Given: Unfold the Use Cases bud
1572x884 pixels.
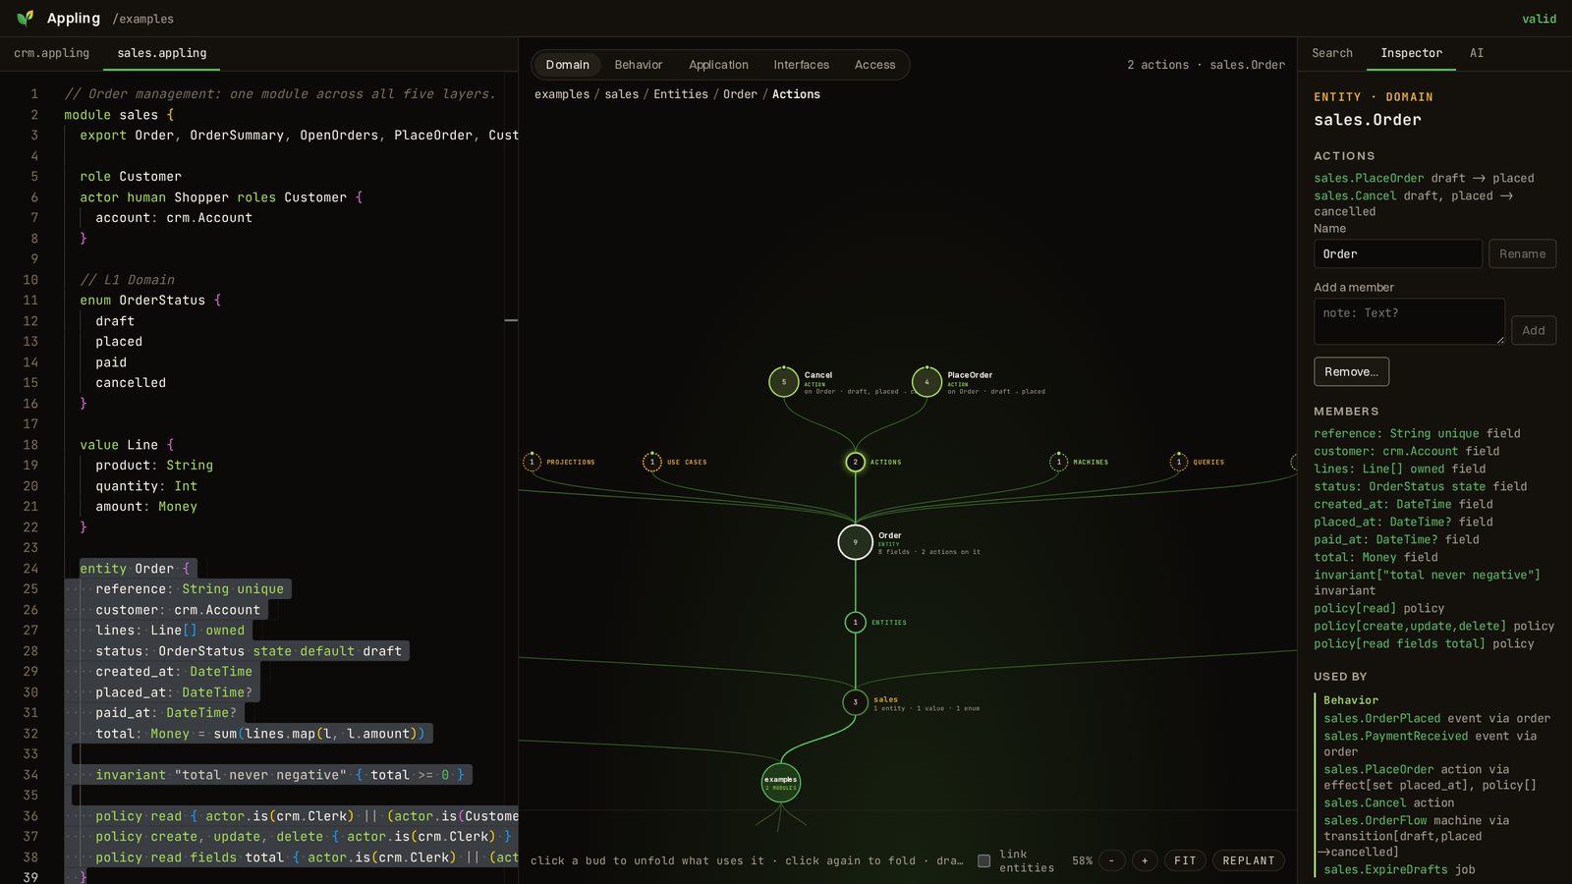Looking at the screenshot, I should tap(652, 462).
